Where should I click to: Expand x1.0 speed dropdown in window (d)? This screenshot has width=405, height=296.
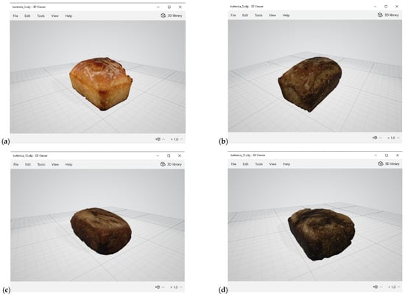[x=394, y=286]
